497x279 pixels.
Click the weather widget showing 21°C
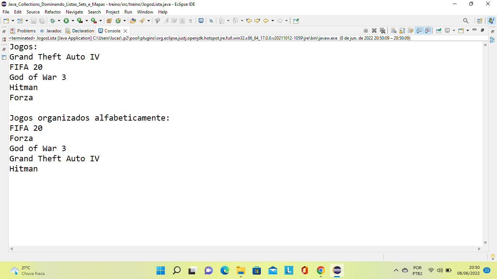tap(27, 270)
